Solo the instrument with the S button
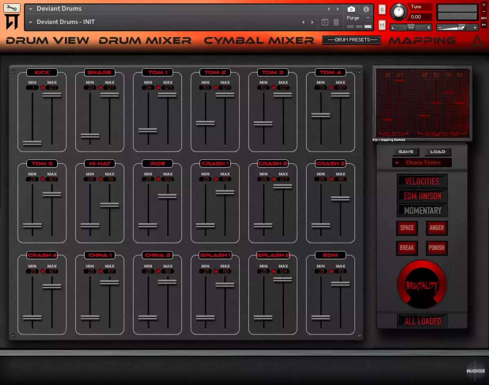The width and height of the screenshot is (489, 385). (x=382, y=9)
